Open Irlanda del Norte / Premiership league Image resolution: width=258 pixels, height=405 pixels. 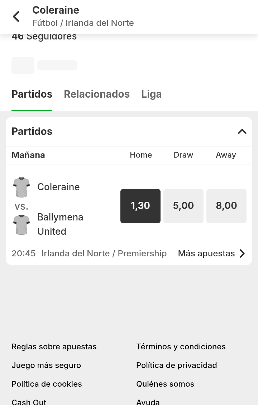[104, 253]
